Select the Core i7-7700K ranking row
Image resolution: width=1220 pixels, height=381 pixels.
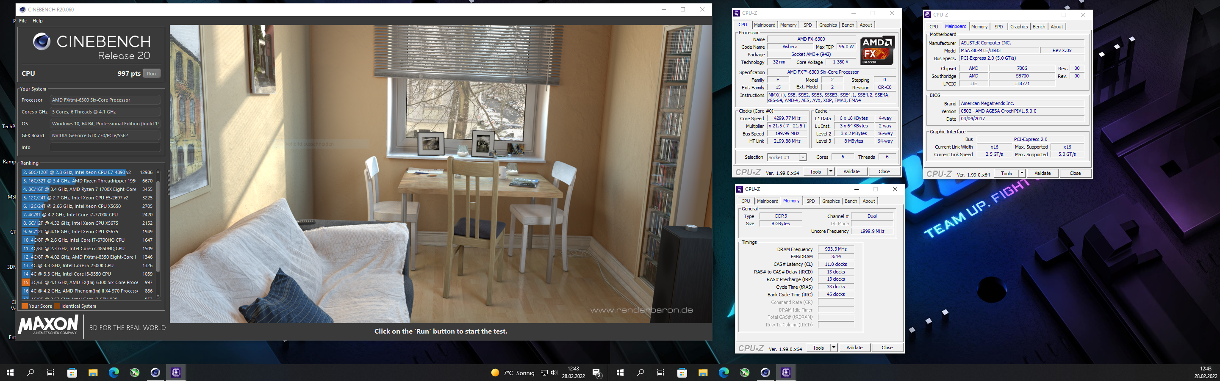tap(88, 215)
